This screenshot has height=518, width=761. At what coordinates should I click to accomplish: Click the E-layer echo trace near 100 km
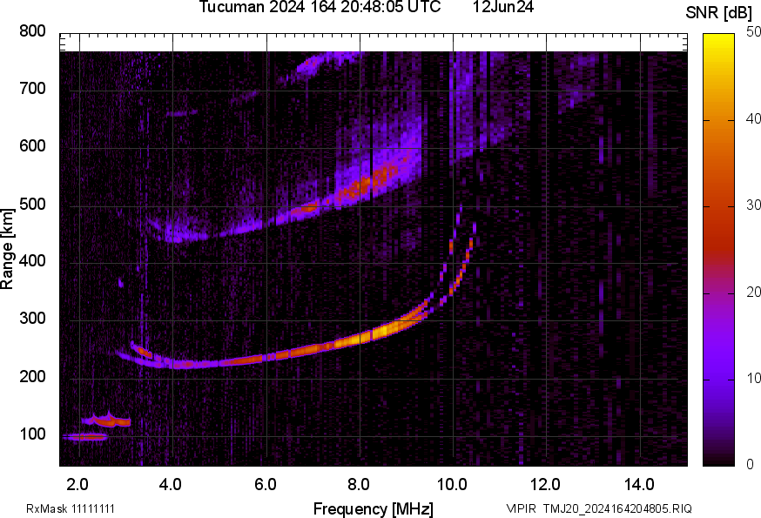[x=86, y=437]
